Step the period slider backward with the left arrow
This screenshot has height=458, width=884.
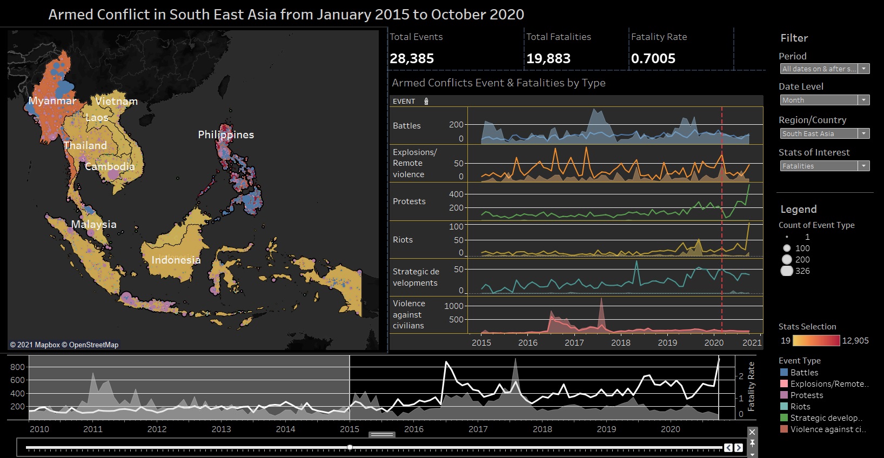coord(728,447)
